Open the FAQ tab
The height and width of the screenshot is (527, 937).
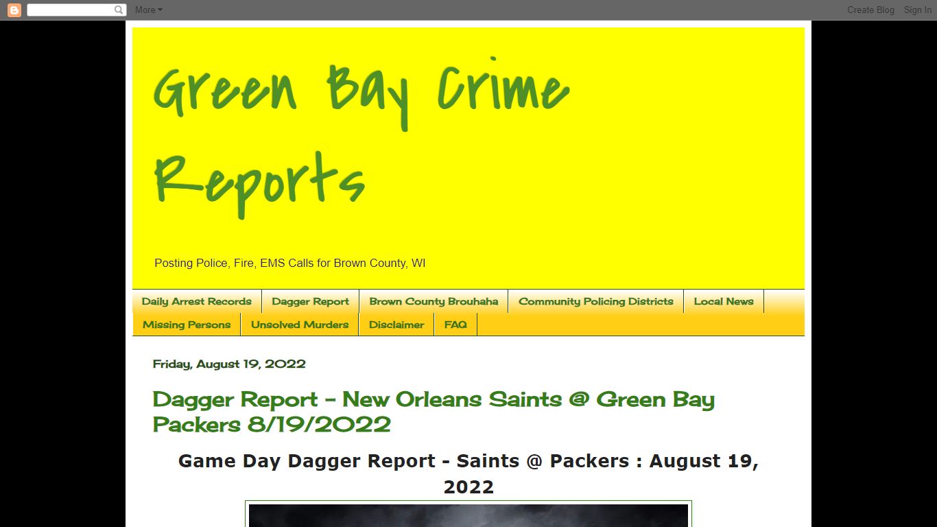[x=455, y=325]
